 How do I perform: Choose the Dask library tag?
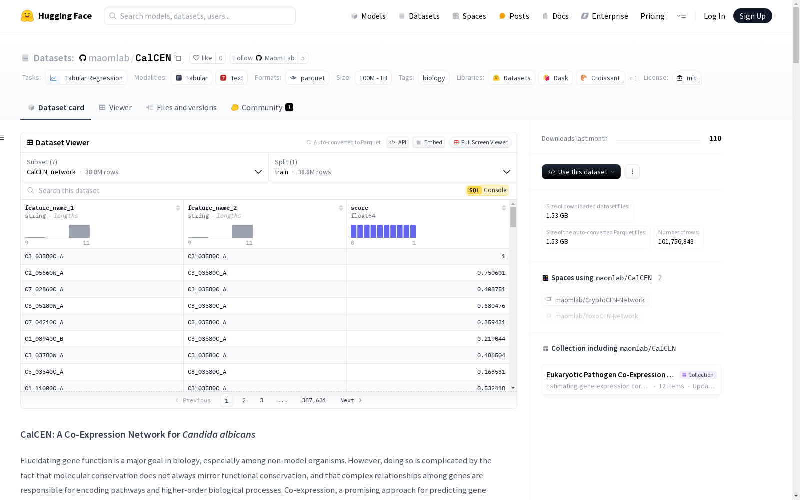(x=556, y=78)
